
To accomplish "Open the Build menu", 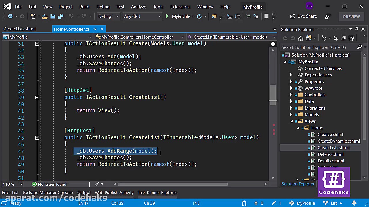I will coord(84,7).
